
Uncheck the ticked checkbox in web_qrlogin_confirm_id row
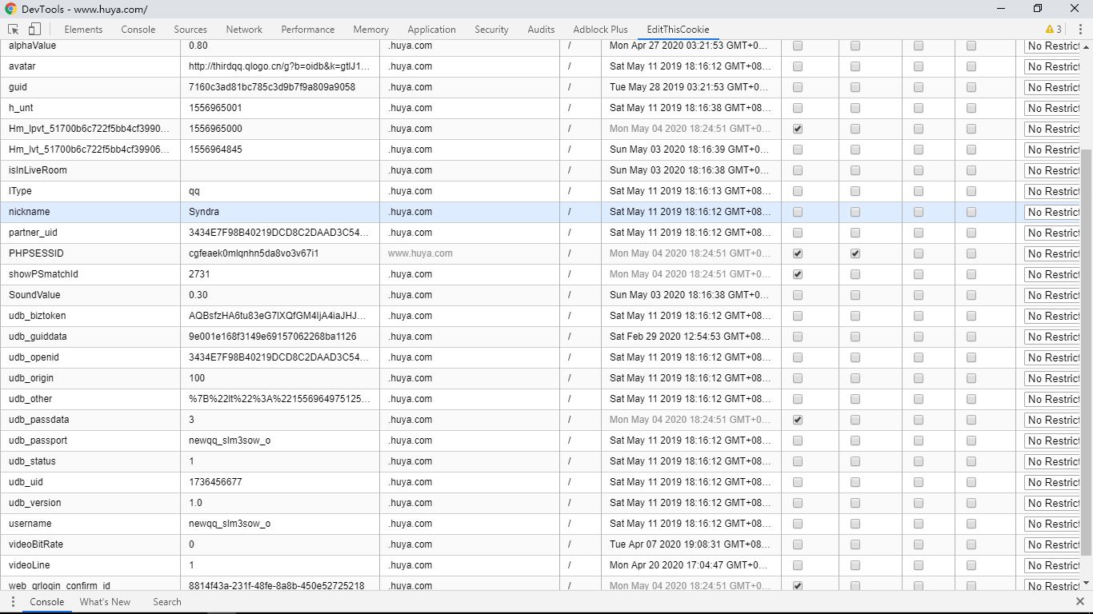coord(797,586)
